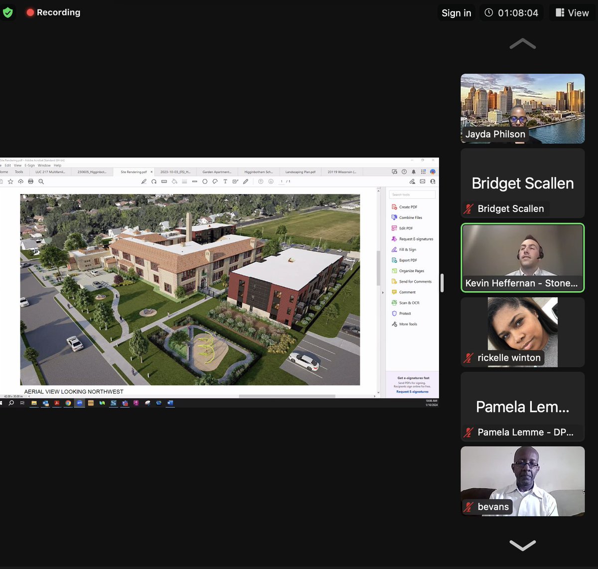Open the Comment tool
Screen dimensions: 598x569
coord(404,292)
